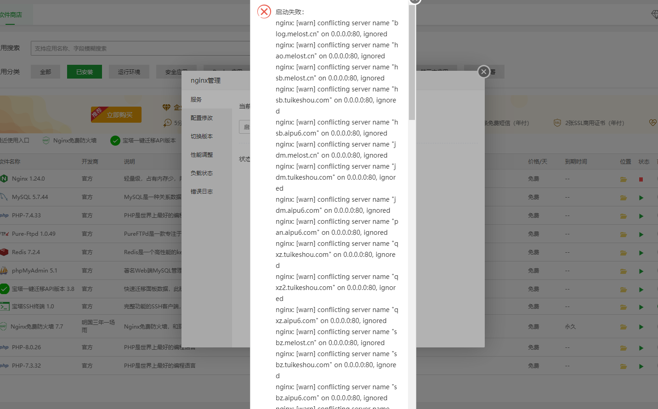Open the phpMyAdmin 5.1 folder location icon
658x409 pixels.
click(x=624, y=271)
